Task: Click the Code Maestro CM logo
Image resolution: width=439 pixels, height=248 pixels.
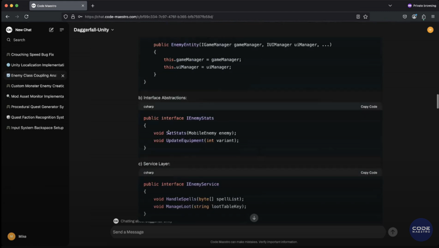Action: click(x=9, y=30)
